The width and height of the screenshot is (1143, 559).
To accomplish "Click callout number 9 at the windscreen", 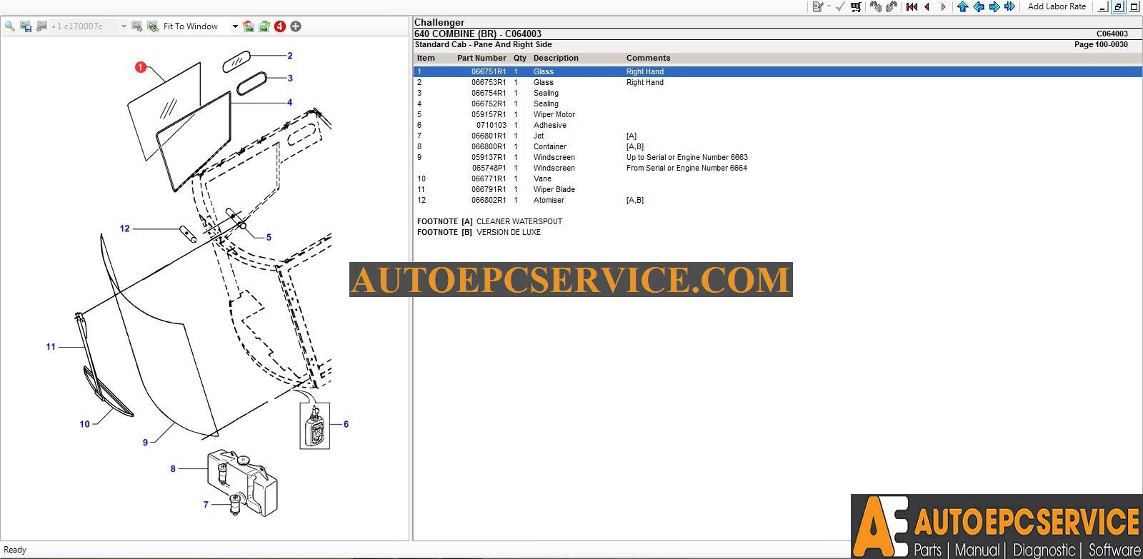I will (145, 443).
